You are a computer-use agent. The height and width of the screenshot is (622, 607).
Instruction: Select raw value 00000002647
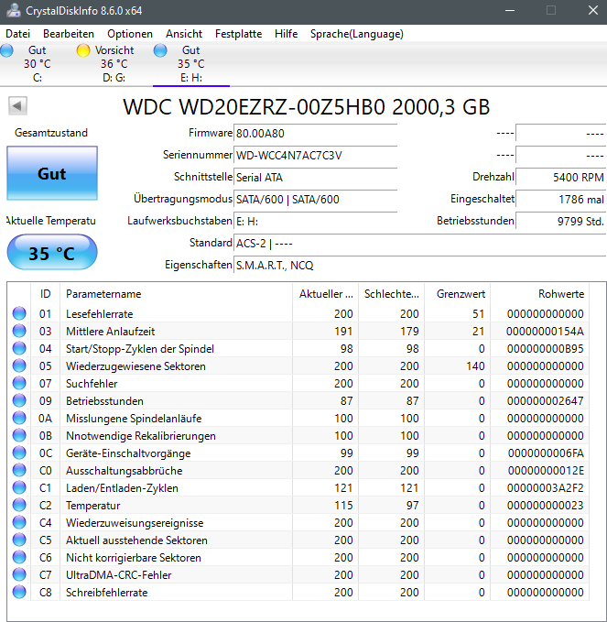tap(545, 401)
